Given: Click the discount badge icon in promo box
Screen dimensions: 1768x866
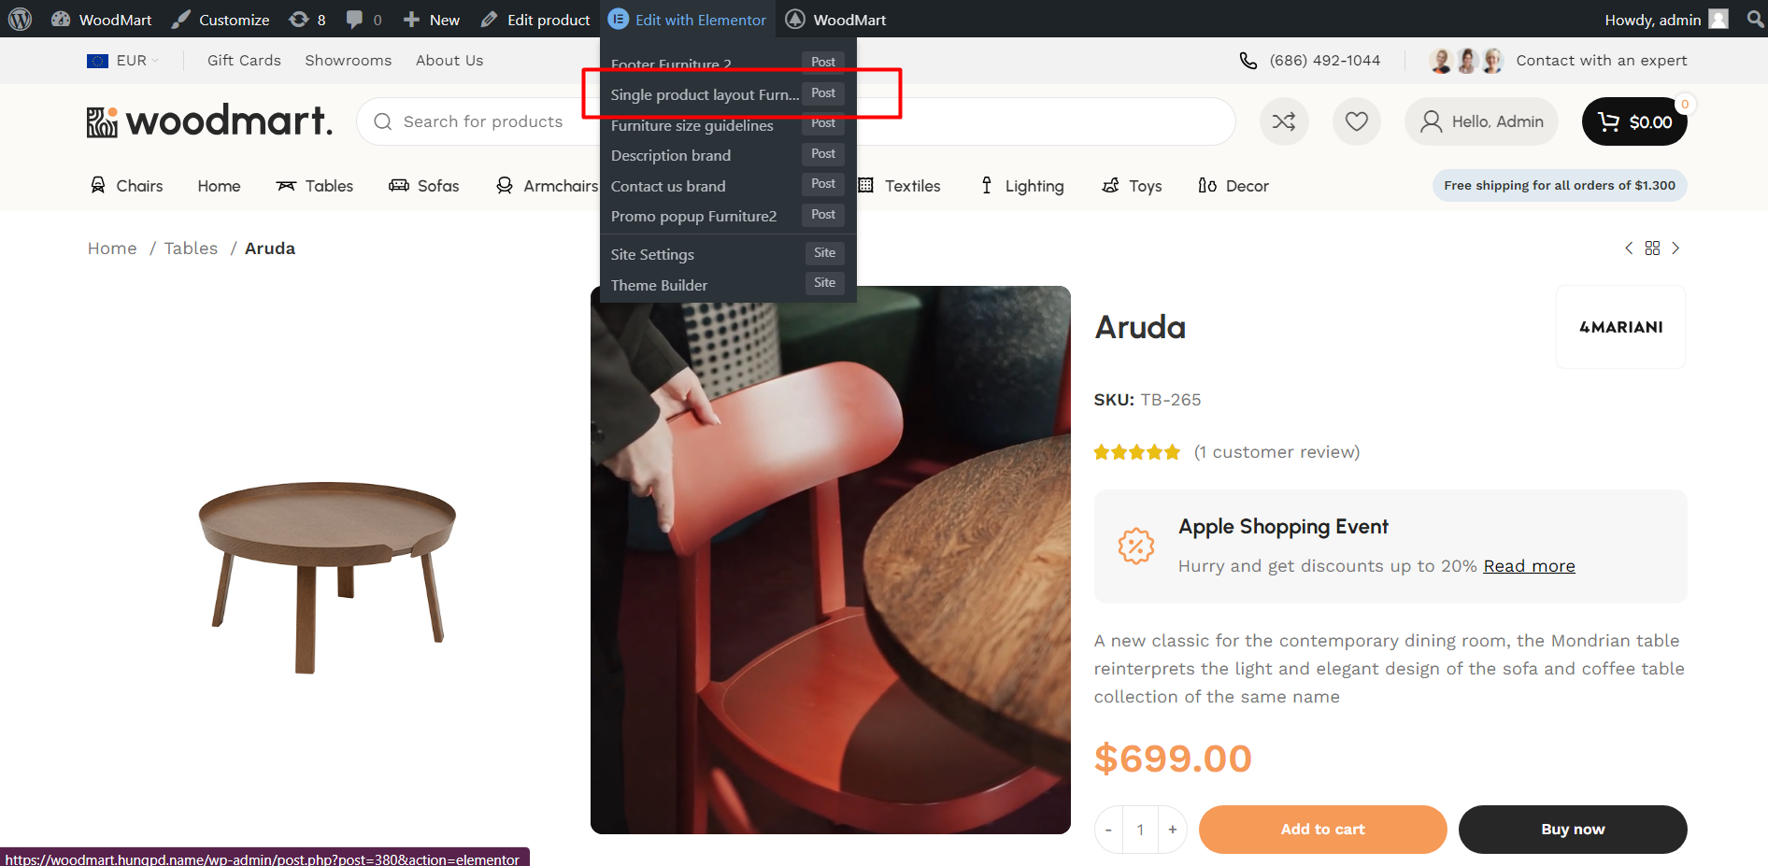Looking at the screenshot, I should [x=1136, y=547].
